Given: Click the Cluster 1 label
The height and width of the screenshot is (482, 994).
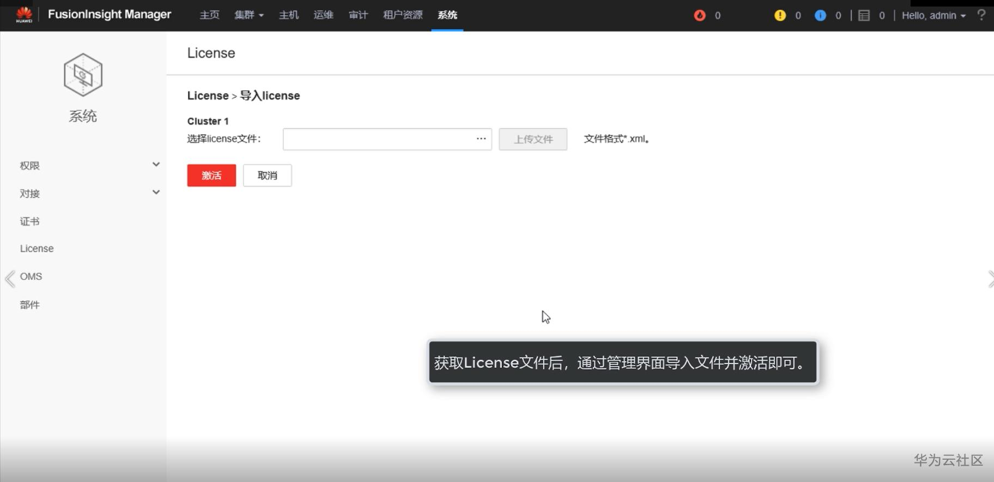Looking at the screenshot, I should tap(208, 121).
